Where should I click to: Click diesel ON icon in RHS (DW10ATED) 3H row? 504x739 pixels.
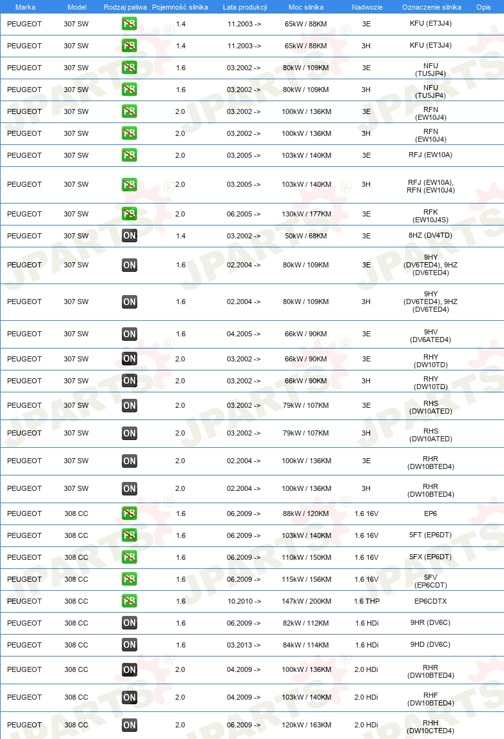tap(129, 433)
